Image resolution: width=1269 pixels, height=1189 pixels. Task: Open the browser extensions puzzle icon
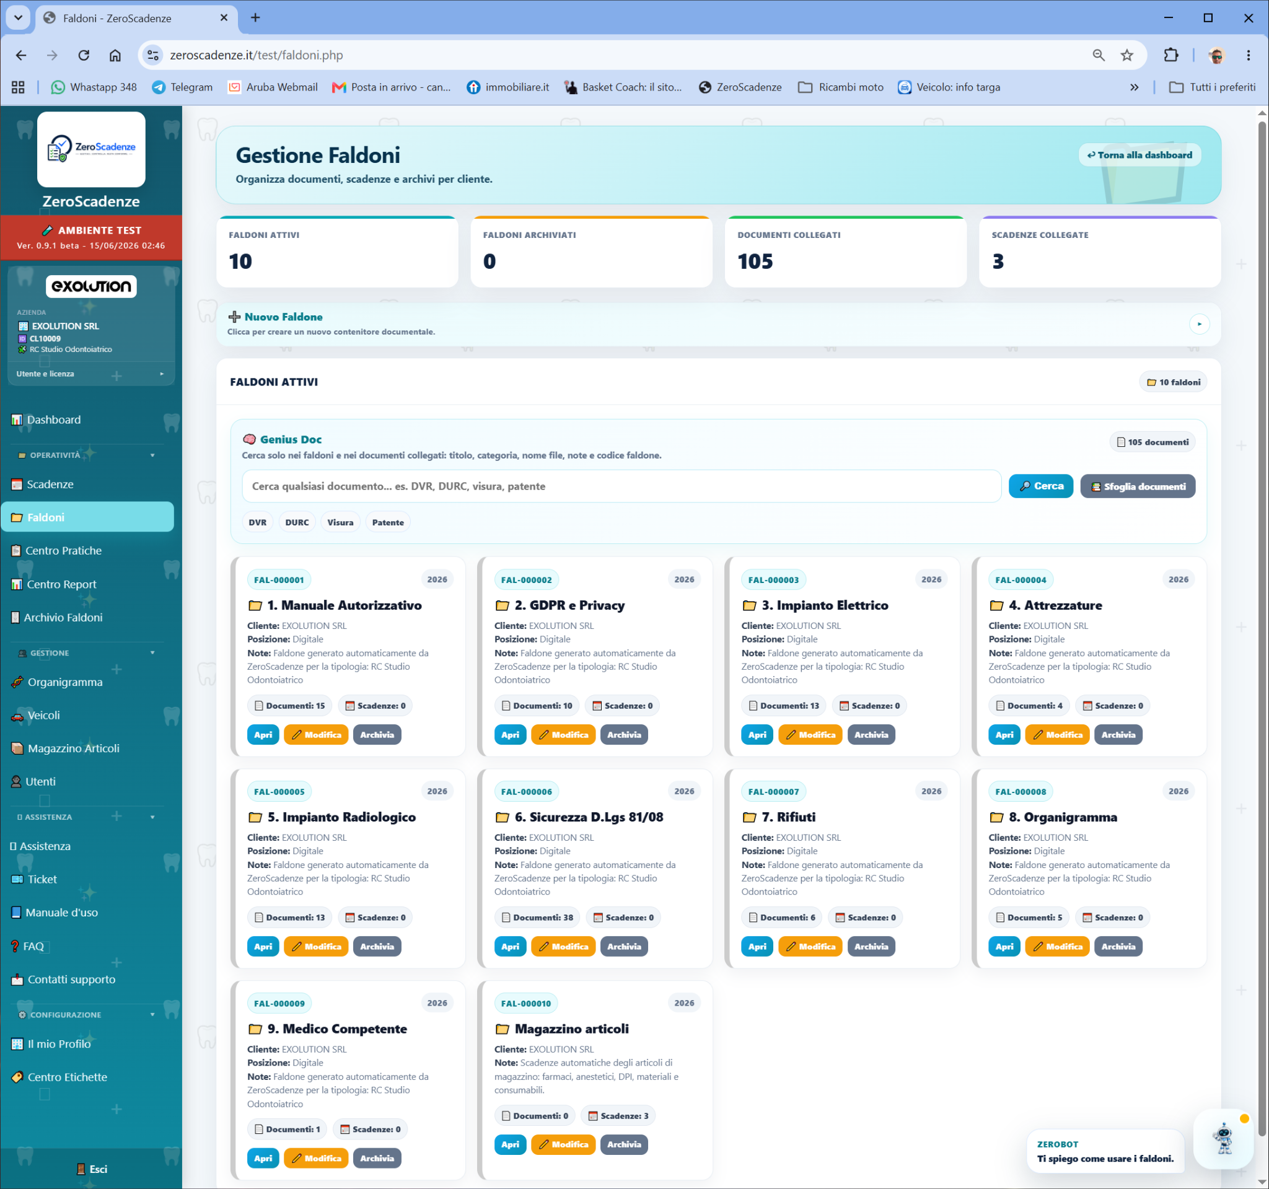(1170, 55)
